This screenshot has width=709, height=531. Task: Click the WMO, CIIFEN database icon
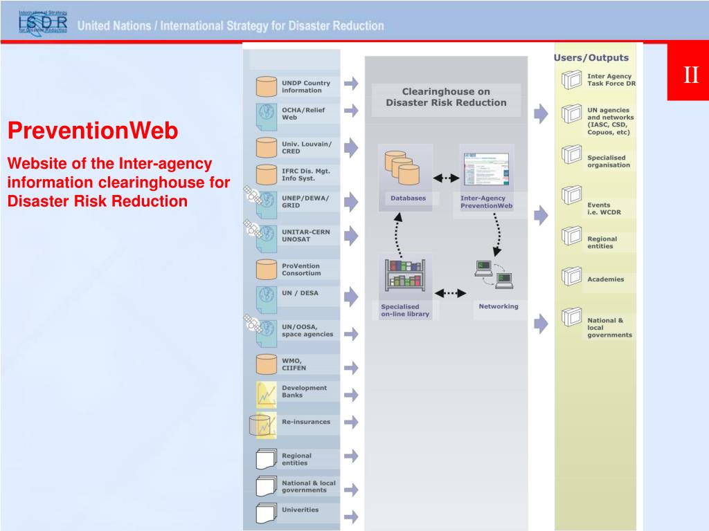267,364
